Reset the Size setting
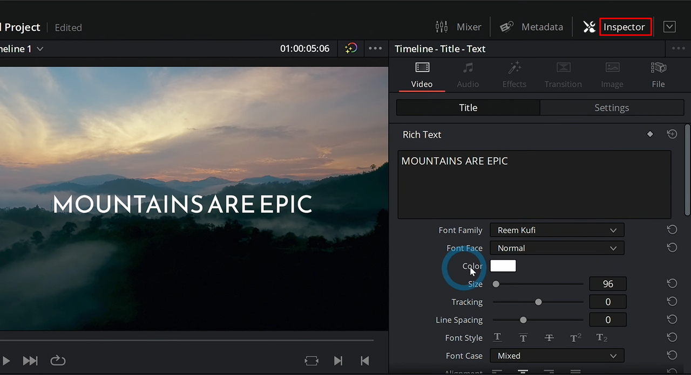The width and height of the screenshot is (691, 375). 672,283
